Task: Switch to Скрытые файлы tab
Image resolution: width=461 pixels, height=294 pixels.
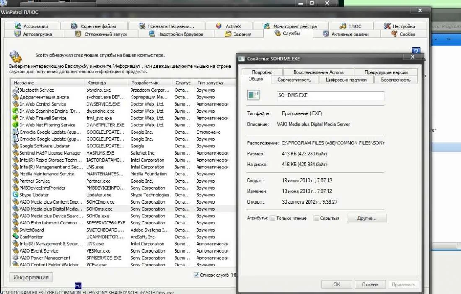Action: click(x=94, y=26)
